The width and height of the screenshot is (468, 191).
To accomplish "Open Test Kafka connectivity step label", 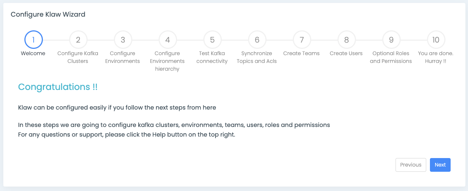I will click(212, 57).
